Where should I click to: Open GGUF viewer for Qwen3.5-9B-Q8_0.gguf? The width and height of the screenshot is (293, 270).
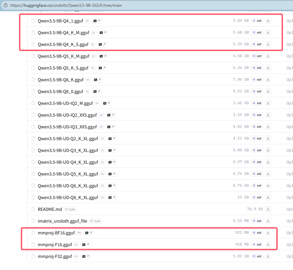pos(97,92)
